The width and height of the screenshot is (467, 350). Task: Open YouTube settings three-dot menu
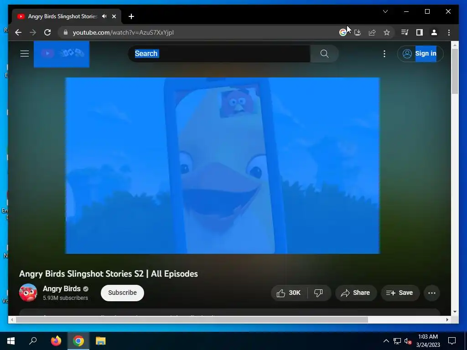click(x=384, y=54)
